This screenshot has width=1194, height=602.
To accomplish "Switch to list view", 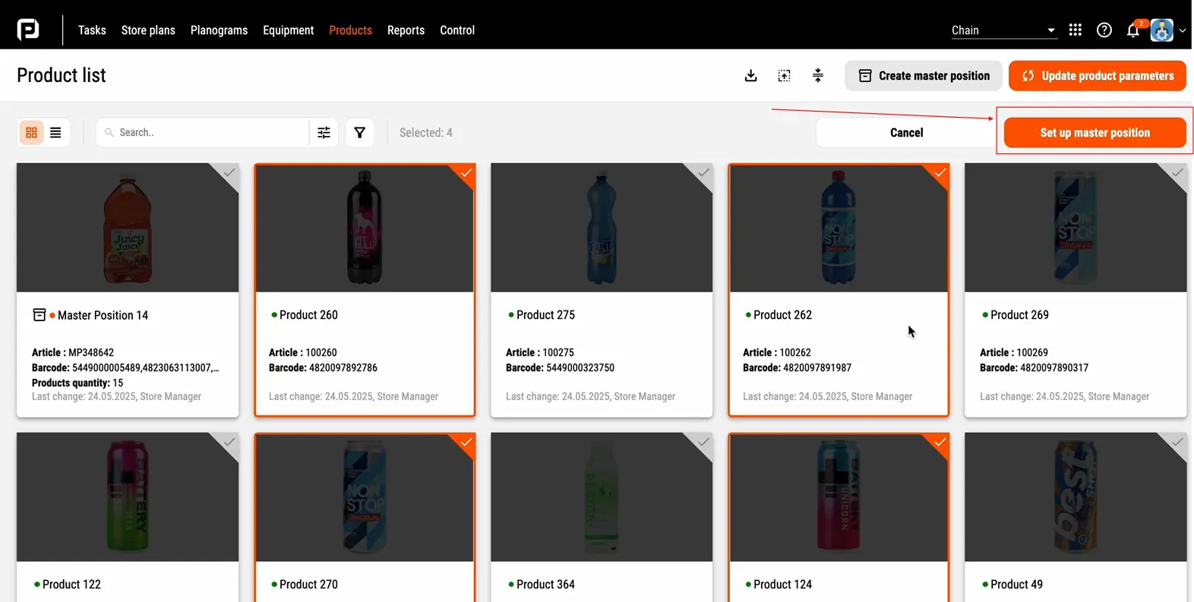I will [x=55, y=133].
